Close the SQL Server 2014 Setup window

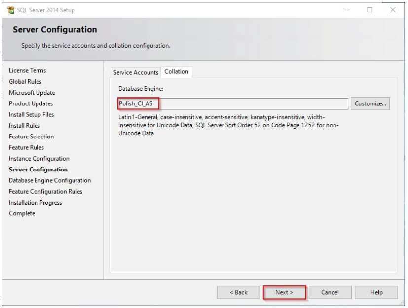393,10
